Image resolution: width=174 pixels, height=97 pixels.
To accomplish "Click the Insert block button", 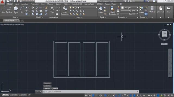I will pyautogui.click(x=100, y=10).
